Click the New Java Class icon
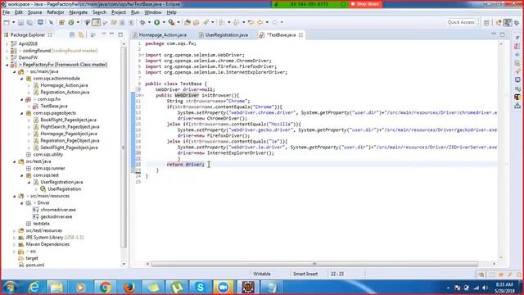The image size is (524, 295). pyautogui.click(x=71, y=22)
